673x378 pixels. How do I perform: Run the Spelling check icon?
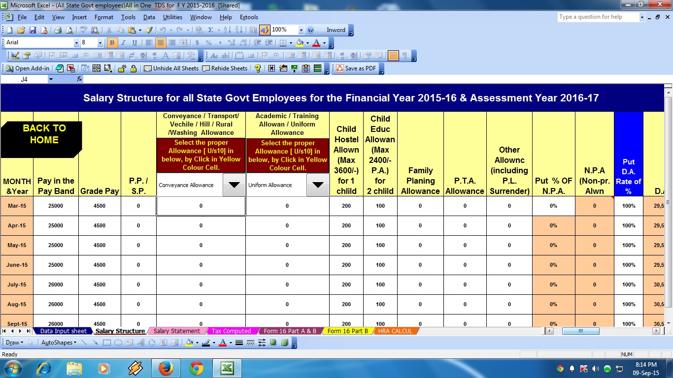tap(83, 30)
